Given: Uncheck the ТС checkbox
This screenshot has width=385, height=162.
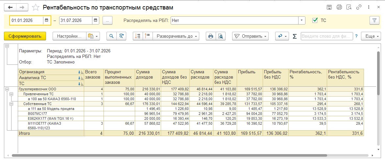Looking at the screenshot, I should click(315, 21).
